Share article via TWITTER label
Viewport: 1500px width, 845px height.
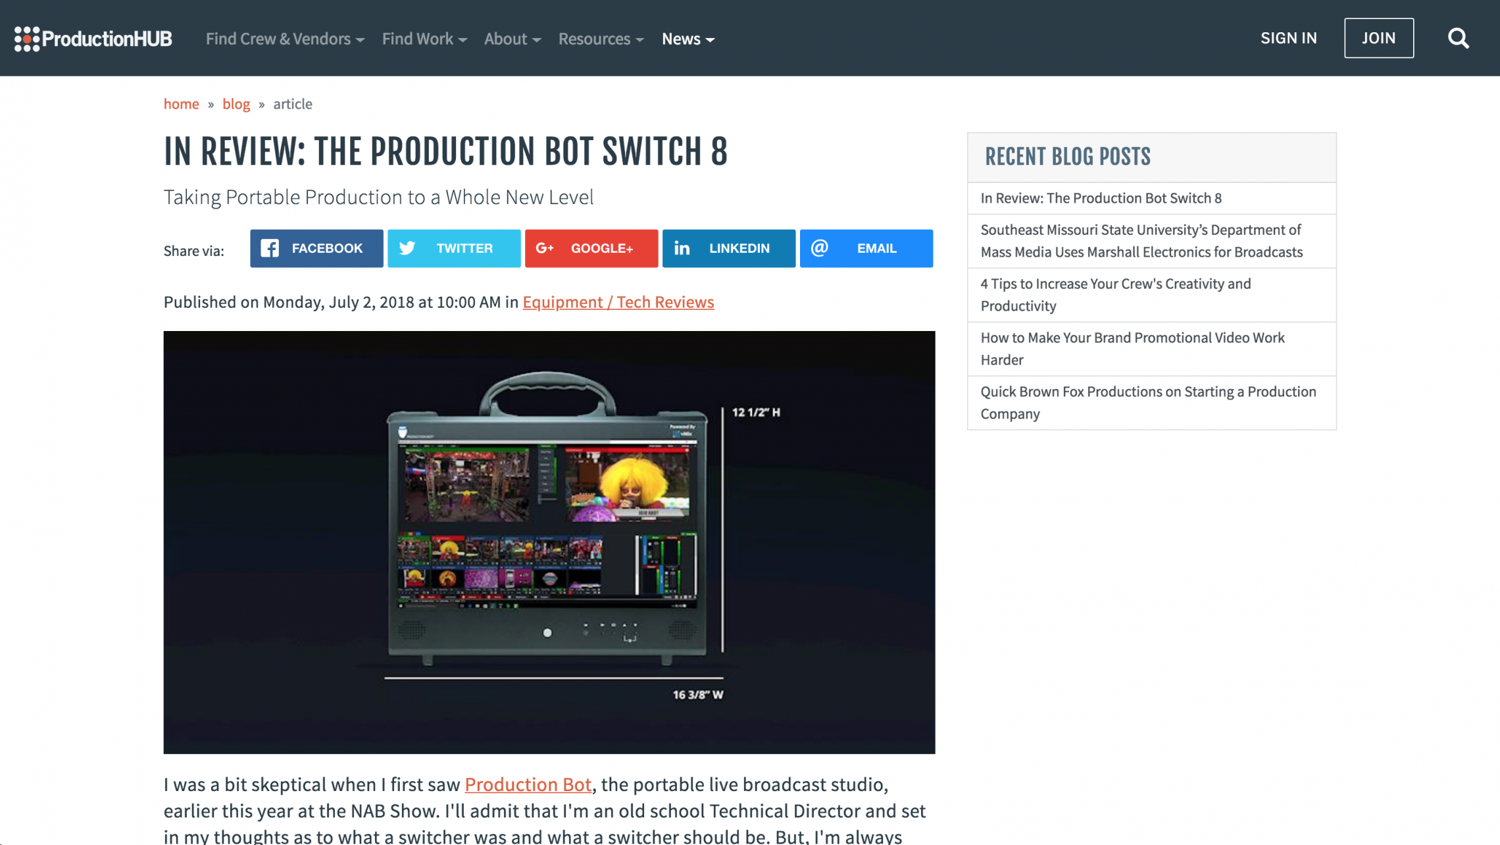pyautogui.click(x=464, y=248)
